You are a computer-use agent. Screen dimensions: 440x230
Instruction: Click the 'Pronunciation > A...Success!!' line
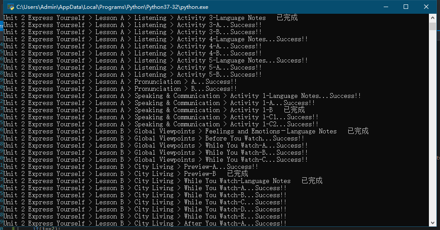pos(120,82)
